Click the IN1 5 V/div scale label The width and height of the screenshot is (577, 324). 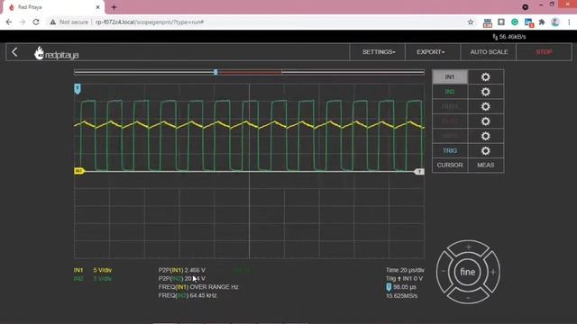[x=93, y=270]
